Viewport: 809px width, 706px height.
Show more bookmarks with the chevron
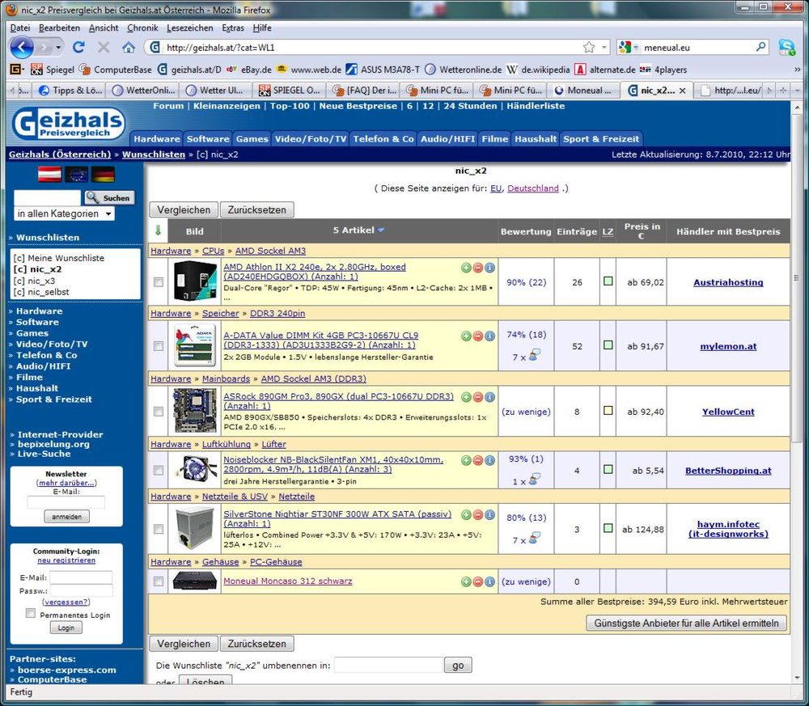coord(797,70)
